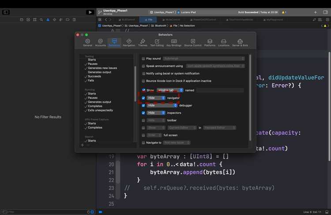Select the Succeeds behavior
The height and width of the screenshot is (215, 331).
click(94, 76)
